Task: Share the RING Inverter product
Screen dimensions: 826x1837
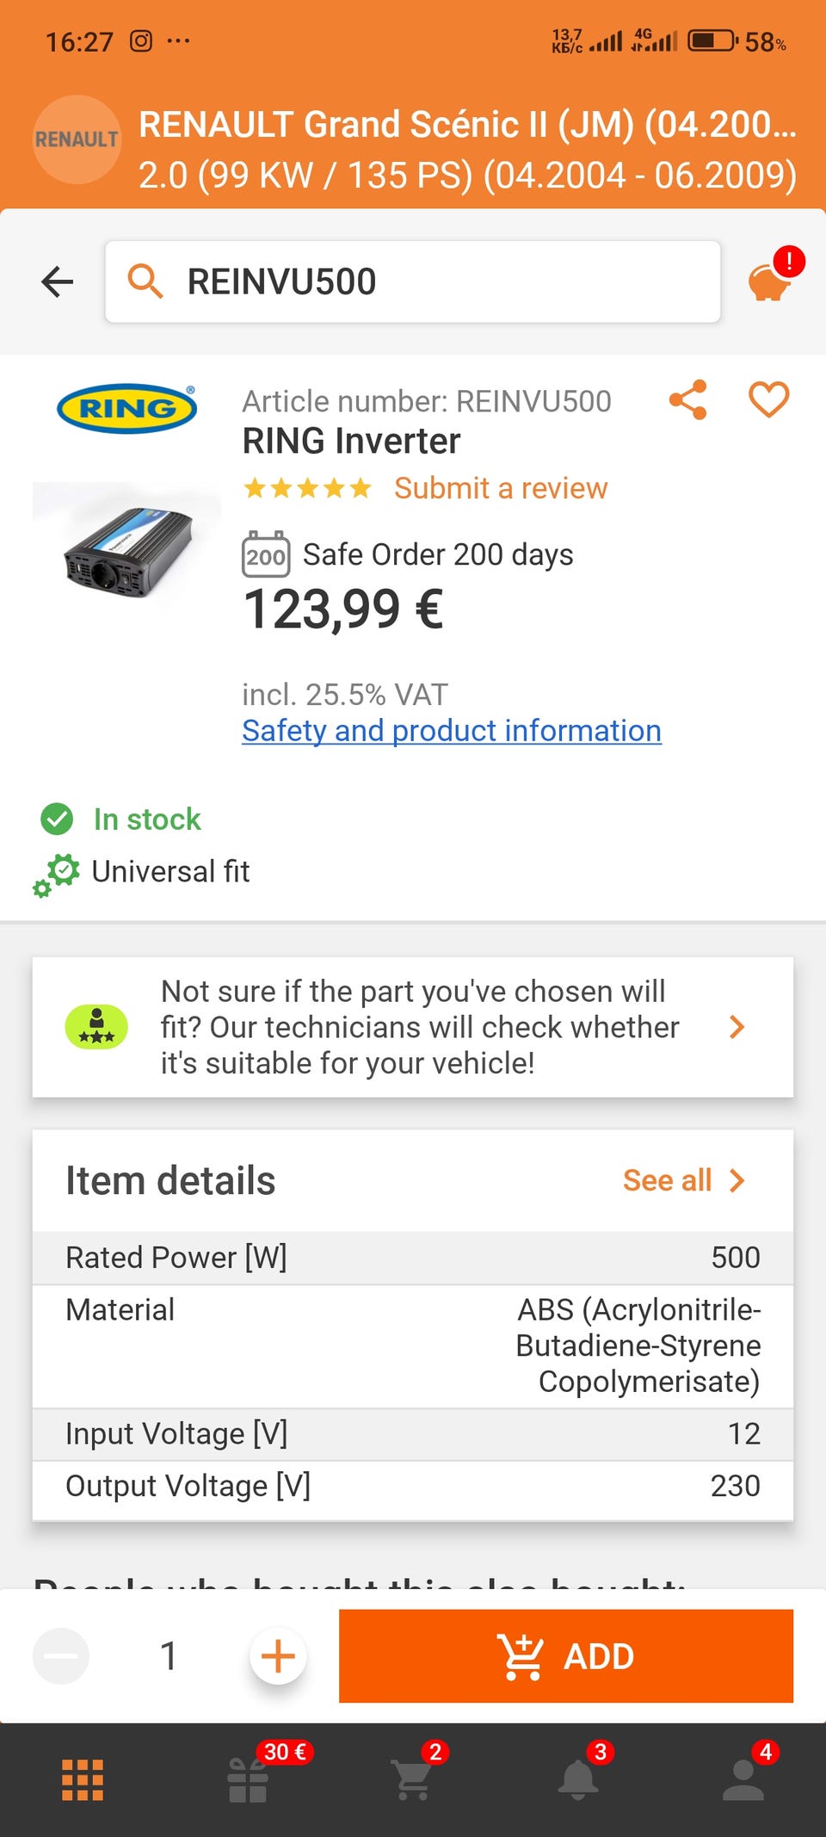Action: pos(687,400)
